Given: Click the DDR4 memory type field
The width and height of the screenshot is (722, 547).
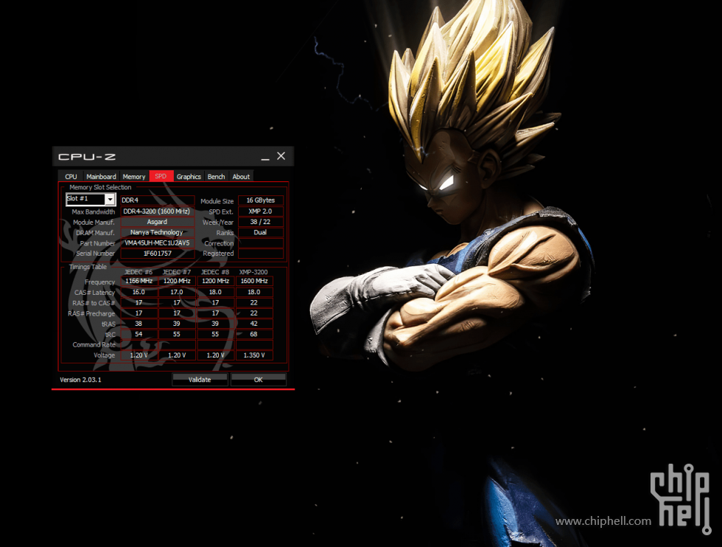Looking at the screenshot, I should 158,201.
